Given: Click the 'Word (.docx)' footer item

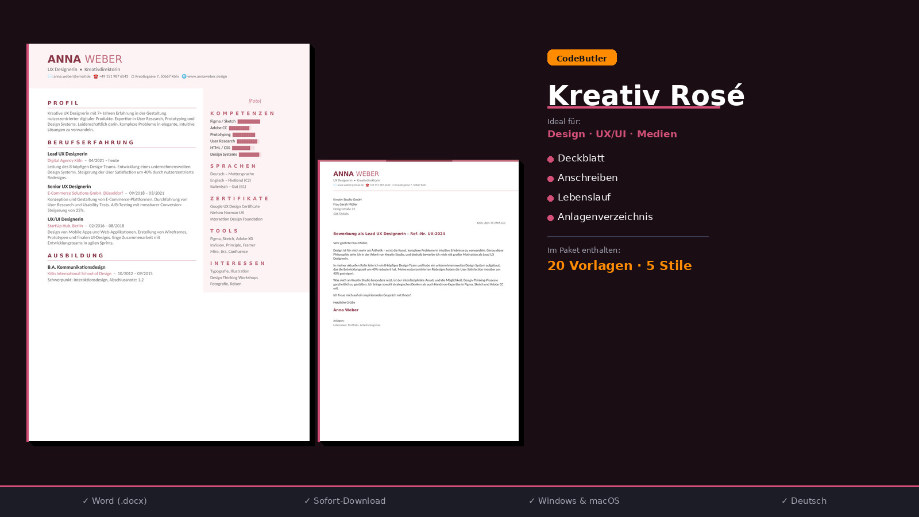Looking at the screenshot, I should coord(115,501).
